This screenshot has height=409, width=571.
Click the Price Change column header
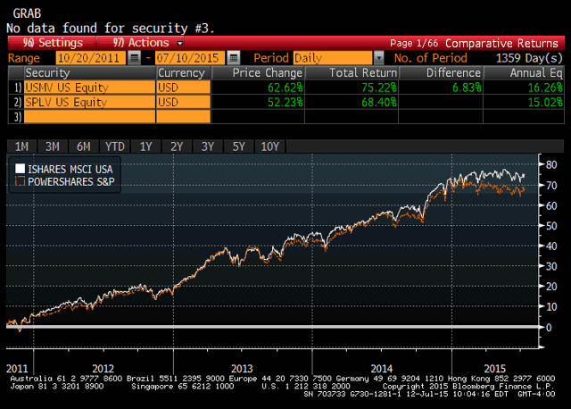click(x=258, y=73)
